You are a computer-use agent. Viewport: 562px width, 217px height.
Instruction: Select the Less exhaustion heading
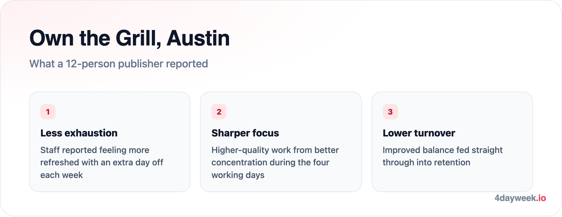(x=79, y=133)
